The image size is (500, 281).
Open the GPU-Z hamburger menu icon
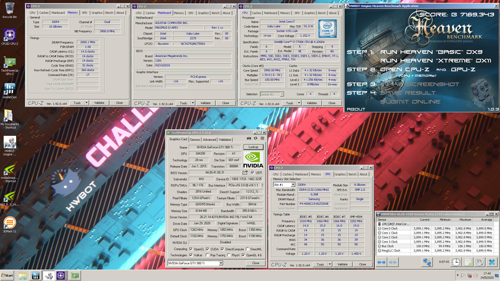(262, 138)
